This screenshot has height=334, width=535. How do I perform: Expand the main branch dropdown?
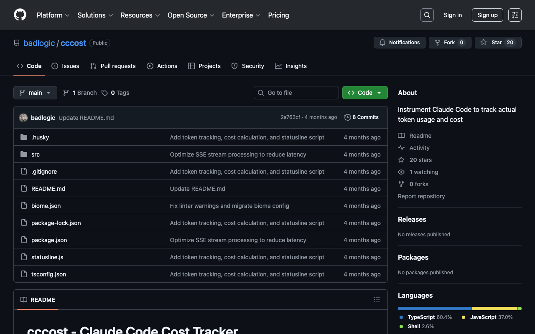click(35, 93)
